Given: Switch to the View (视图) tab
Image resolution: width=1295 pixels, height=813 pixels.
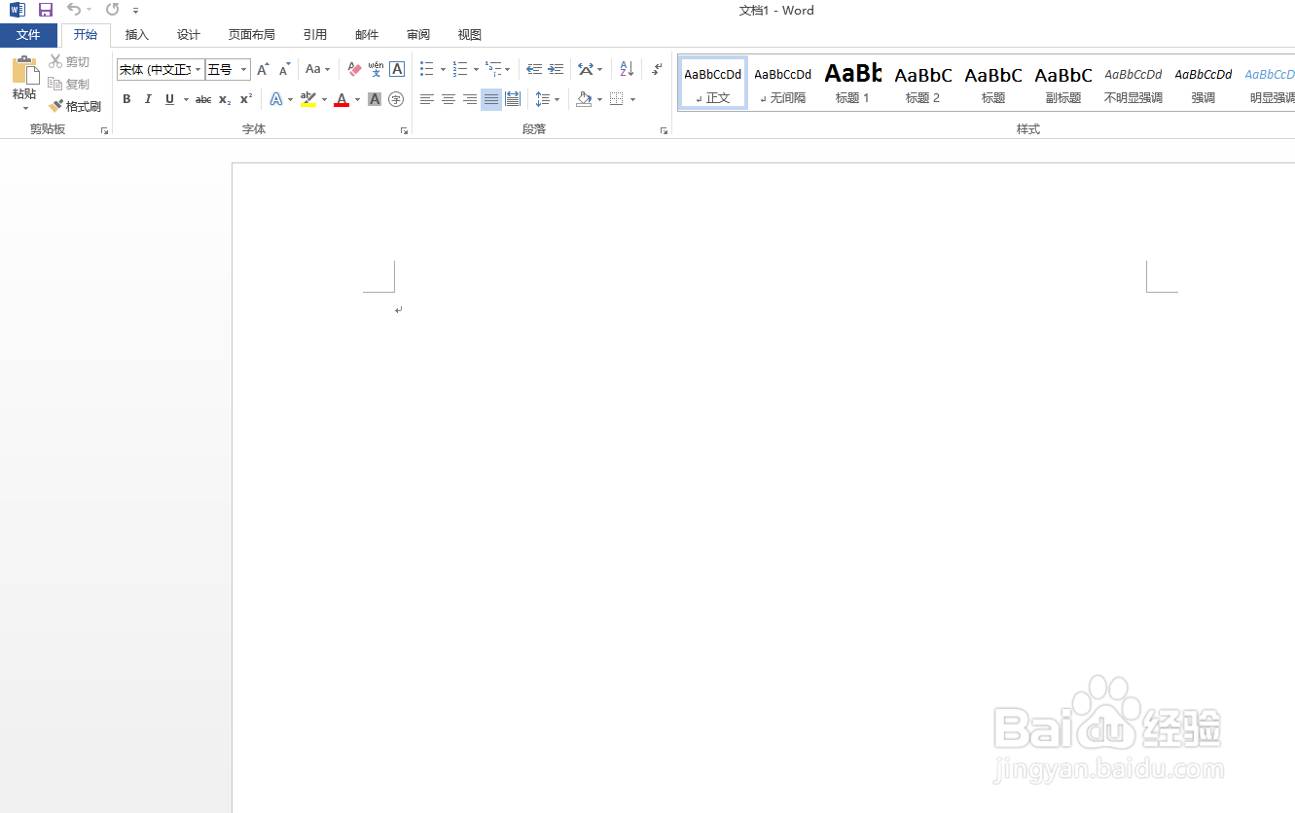Looking at the screenshot, I should [x=470, y=35].
